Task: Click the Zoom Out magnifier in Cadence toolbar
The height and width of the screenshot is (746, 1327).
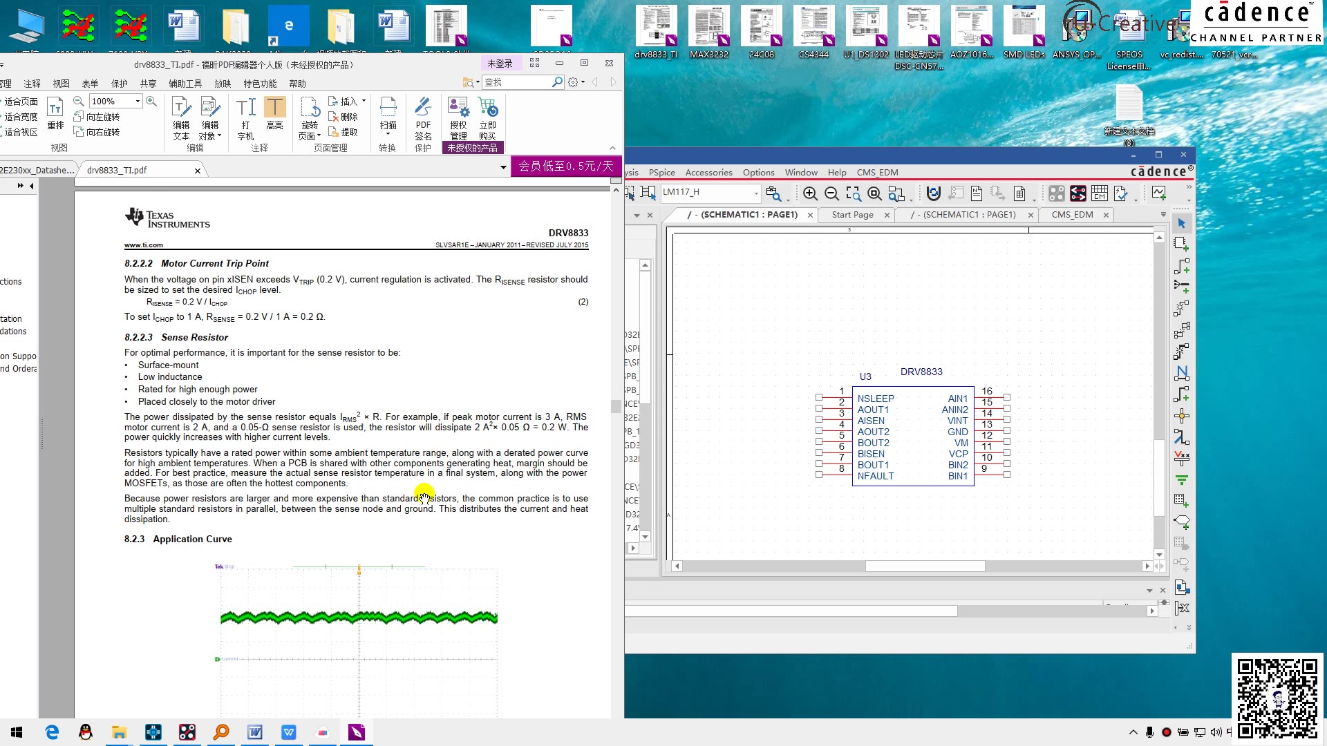Action: 831,194
